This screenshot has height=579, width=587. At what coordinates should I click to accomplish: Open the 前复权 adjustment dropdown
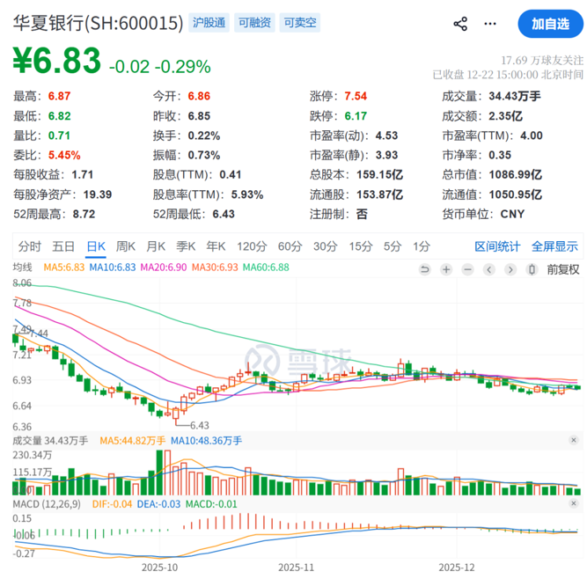pyautogui.click(x=563, y=269)
